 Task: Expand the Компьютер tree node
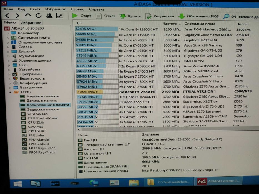(x=7, y=33)
